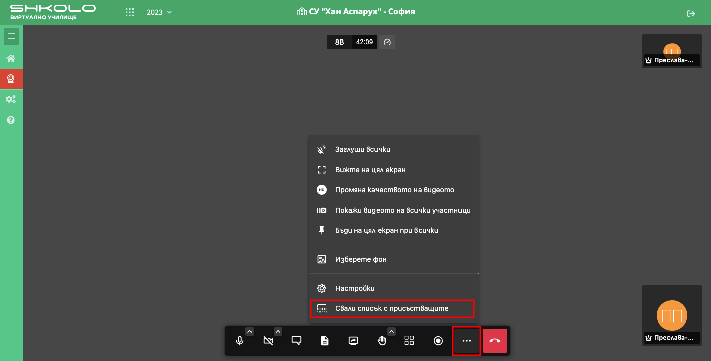Click the Shkolo logo
Viewport: 711px width, 361px height.
coord(53,12)
